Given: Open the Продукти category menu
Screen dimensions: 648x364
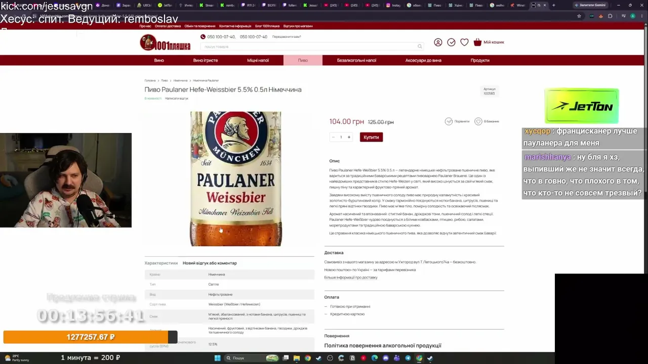Looking at the screenshot, I should (x=480, y=60).
